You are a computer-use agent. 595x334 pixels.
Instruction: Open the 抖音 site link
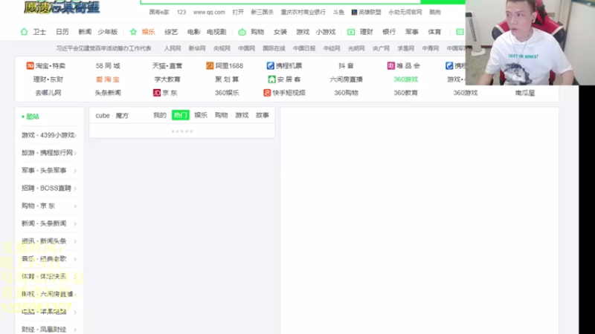(346, 66)
